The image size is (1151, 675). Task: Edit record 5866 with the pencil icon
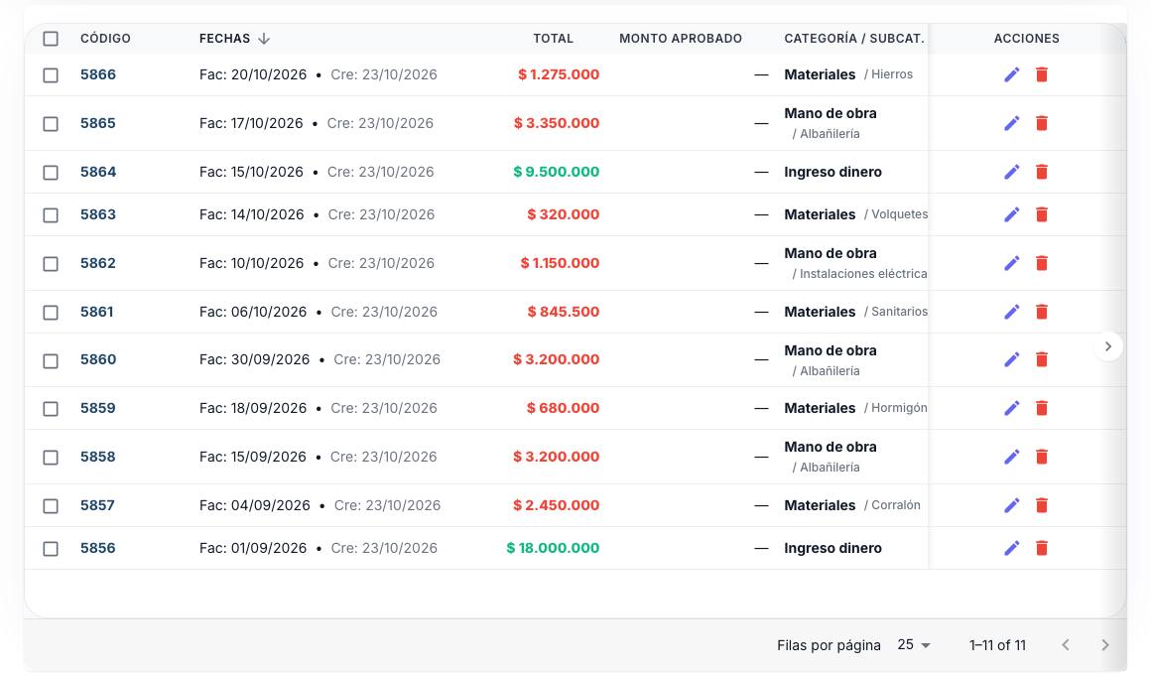[x=1011, y=74]
